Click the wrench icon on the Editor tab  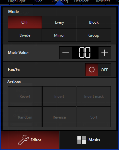[x=23, y=140]
